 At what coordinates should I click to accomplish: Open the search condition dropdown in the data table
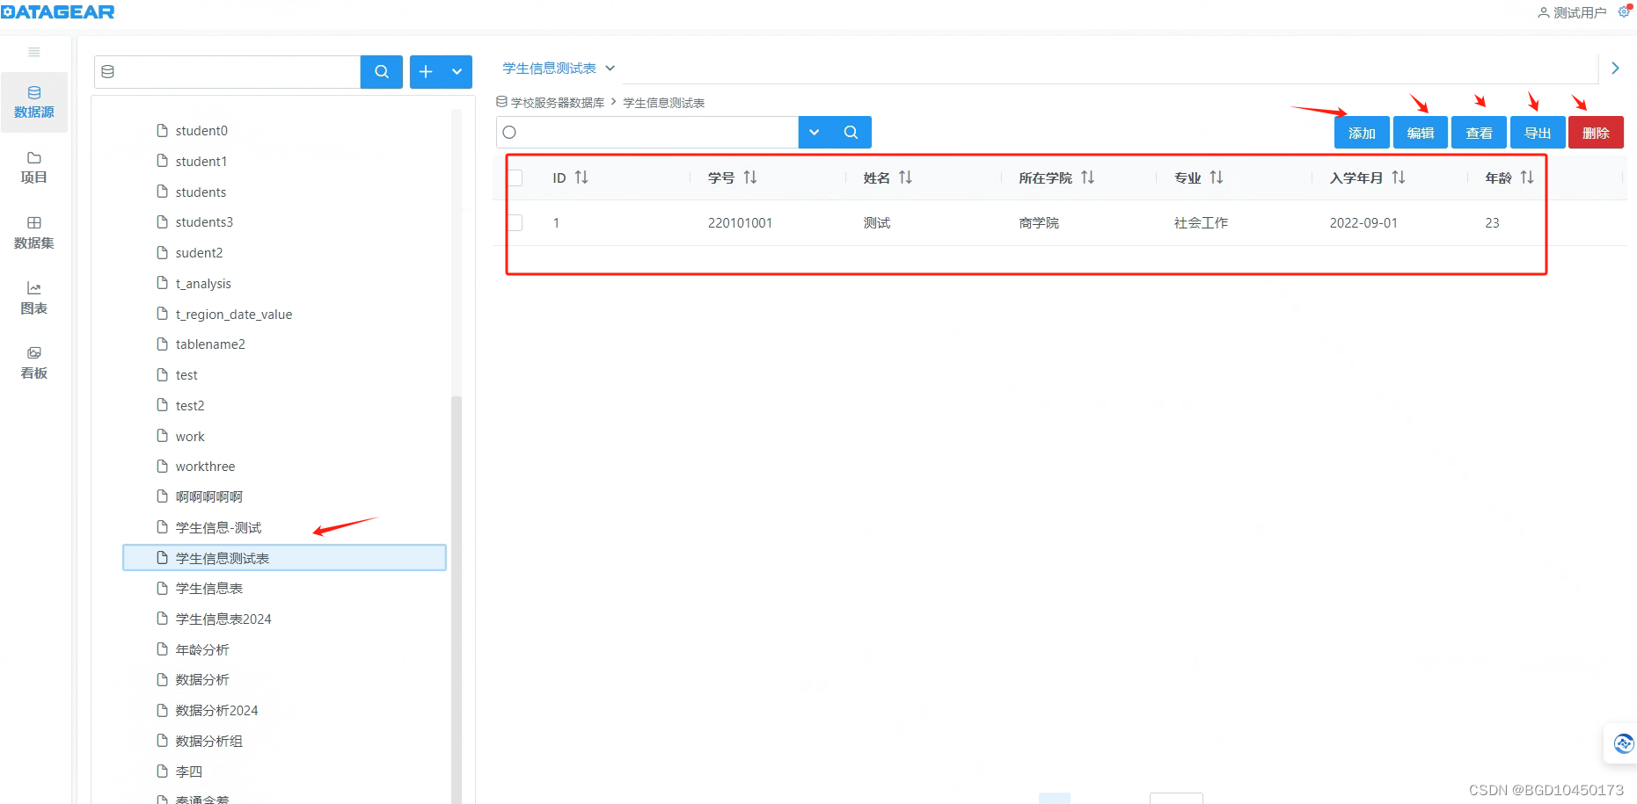814,132
